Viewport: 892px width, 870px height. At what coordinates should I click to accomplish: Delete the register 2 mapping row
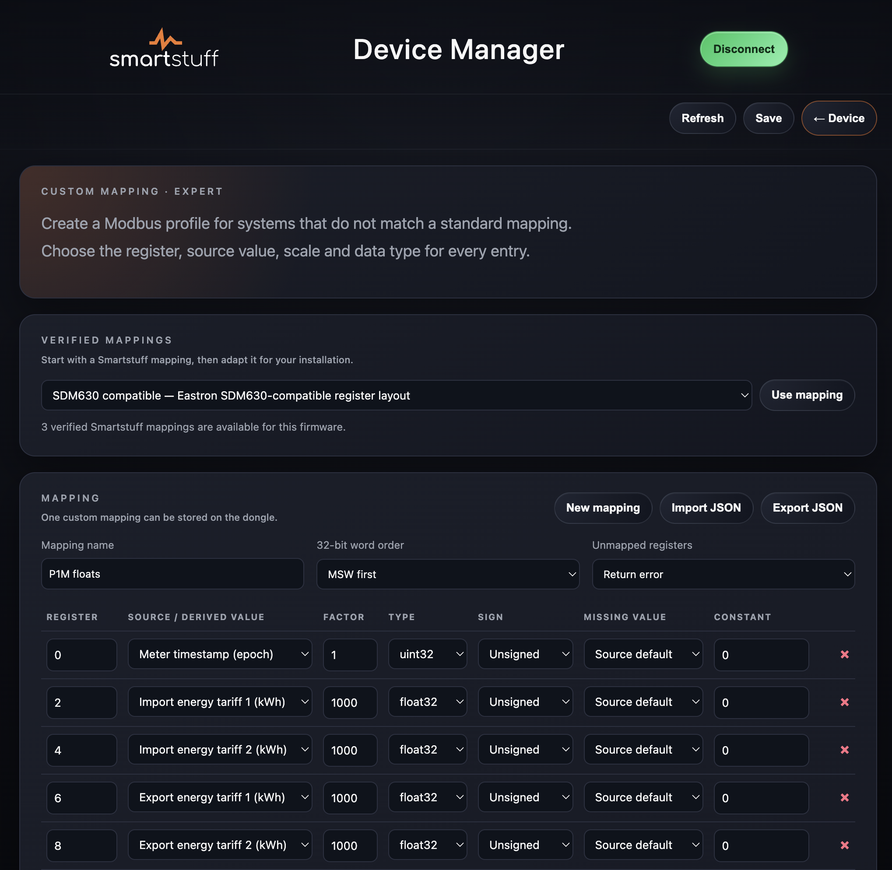844,702
